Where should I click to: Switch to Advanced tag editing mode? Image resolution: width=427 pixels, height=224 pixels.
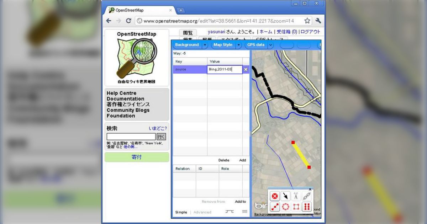pos(202,212)
